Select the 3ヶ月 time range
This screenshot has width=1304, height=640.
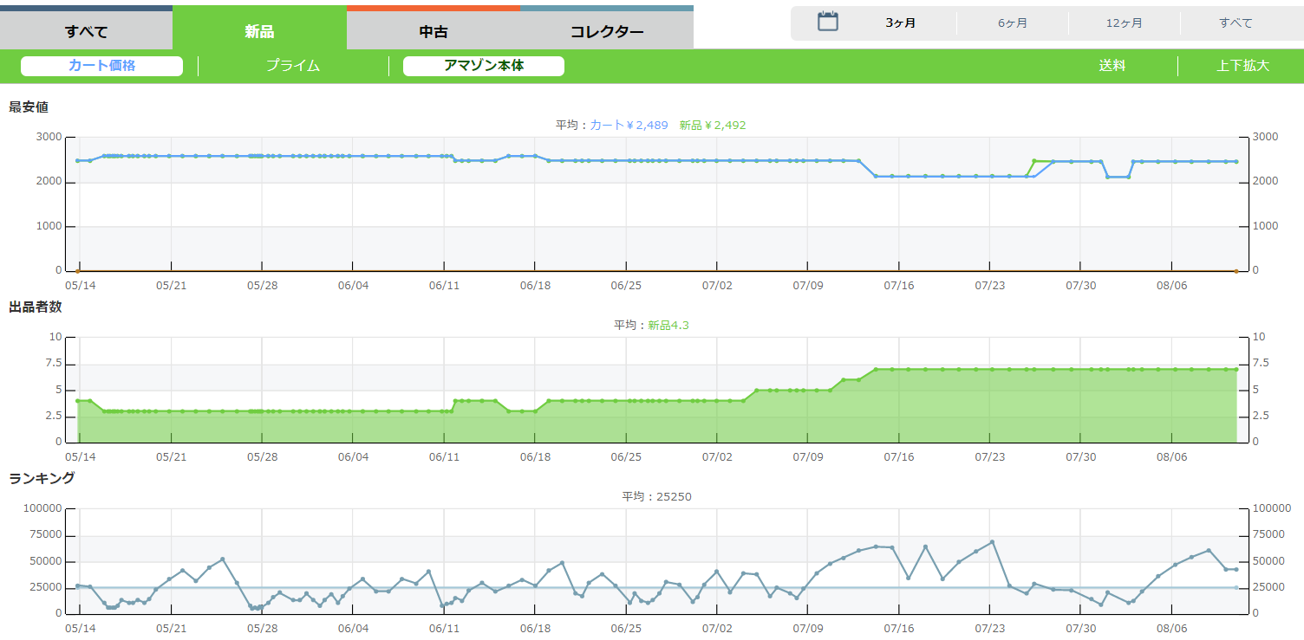900,23
